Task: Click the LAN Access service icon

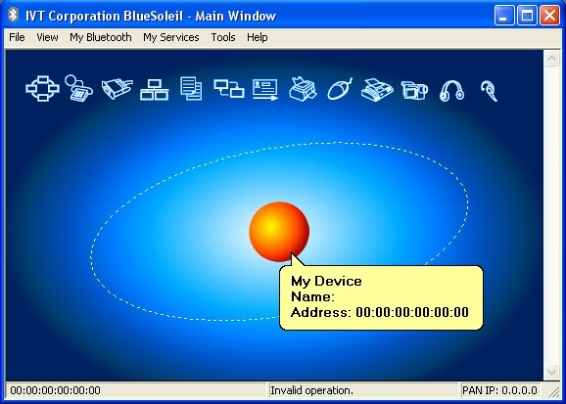Action: [155, 89]
